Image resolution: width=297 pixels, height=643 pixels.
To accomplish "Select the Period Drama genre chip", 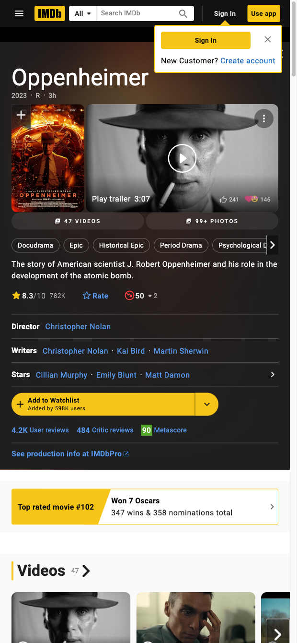I will pyautogui.click(x=181, y=245).
